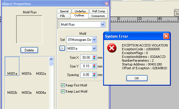The width and height of the screenshot is (179, 109).
Task: Click the Startup Address : 004011B0 line
Action: click(x=142, y=64)
